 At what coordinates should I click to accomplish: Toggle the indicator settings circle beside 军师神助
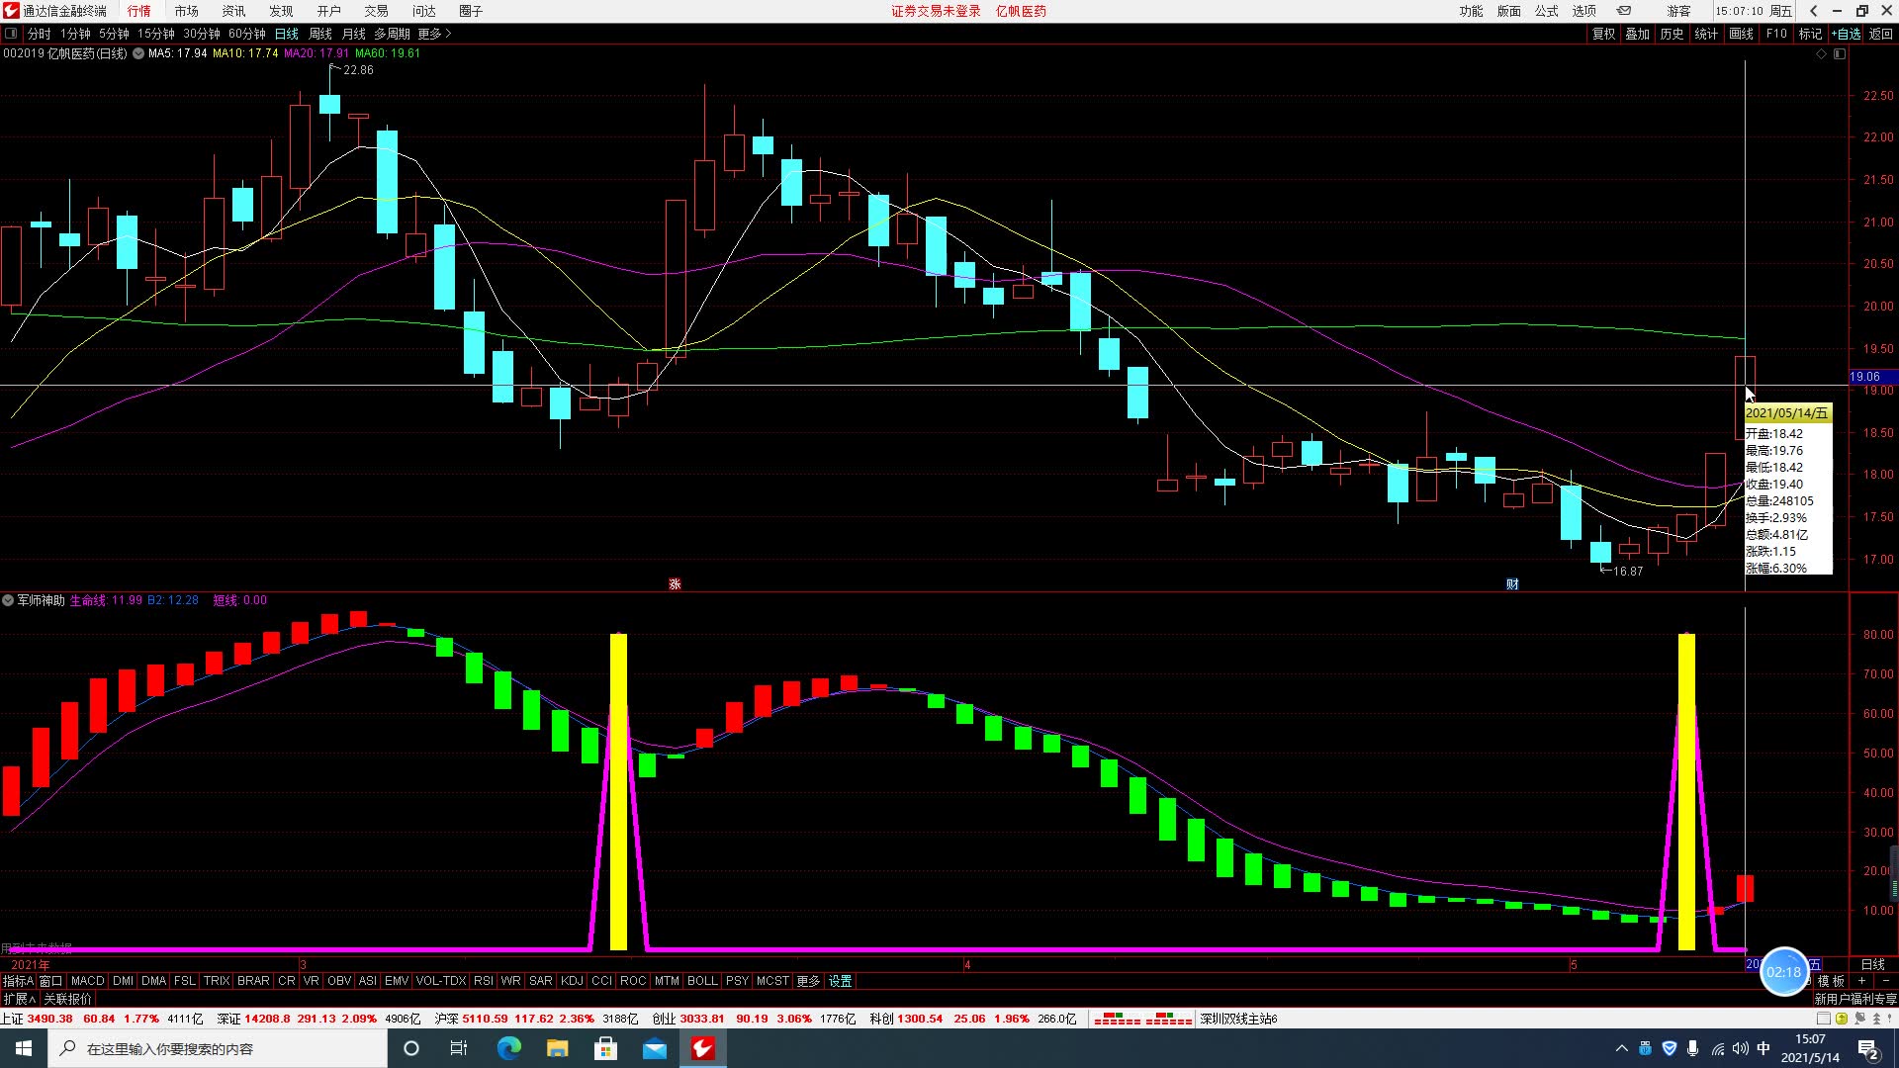pos(8,600)
